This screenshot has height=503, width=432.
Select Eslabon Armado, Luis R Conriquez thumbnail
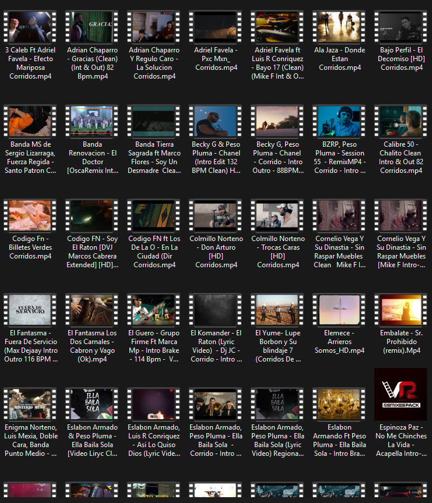[154, 404]
